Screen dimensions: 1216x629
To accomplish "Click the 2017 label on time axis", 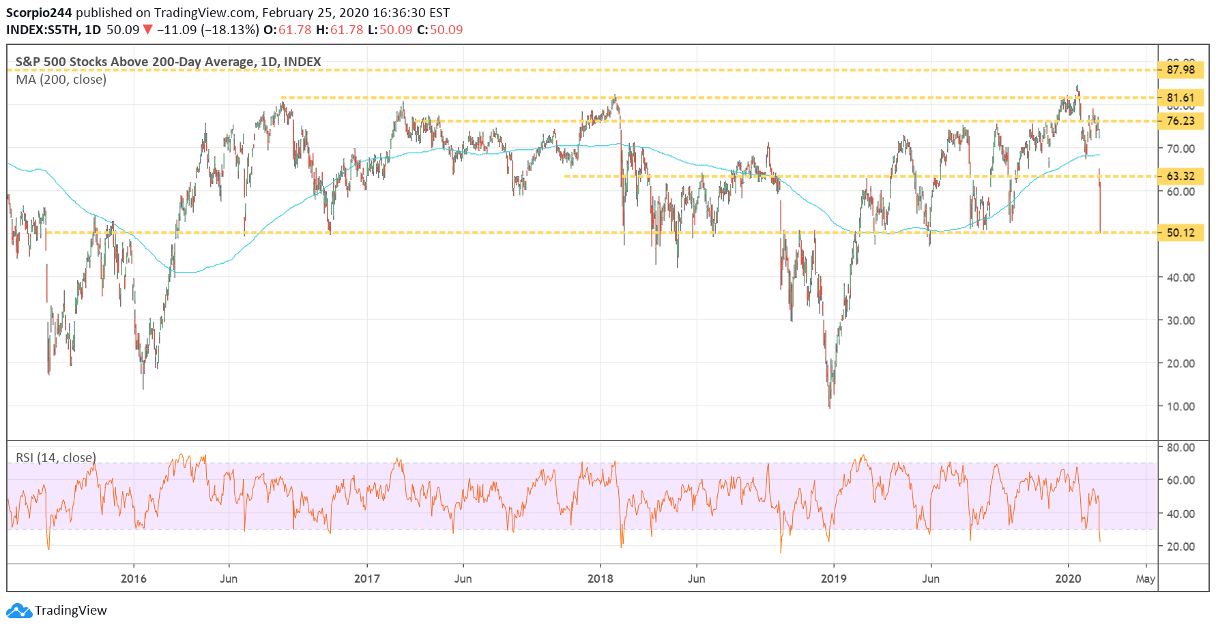I will pos(367,579).
